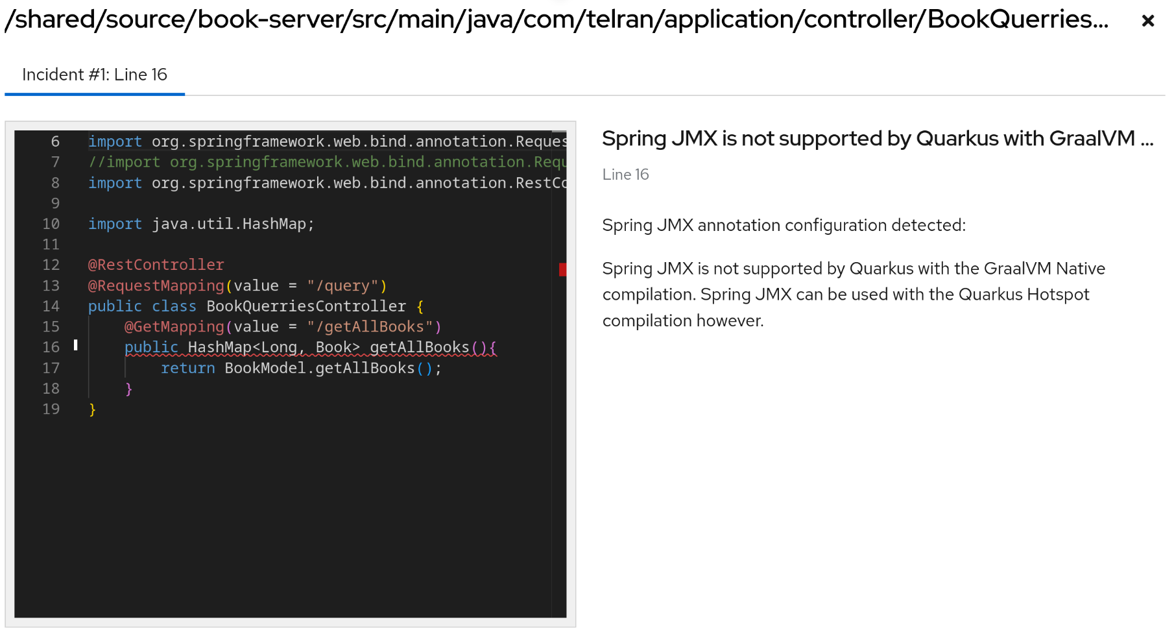Click the gray 'Line 16' label under the heading
1174x641 pixels.
click(x=625, y=175)
